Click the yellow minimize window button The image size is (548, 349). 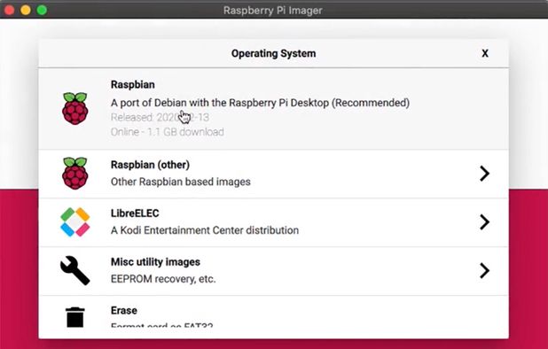(x=26, y=10)
